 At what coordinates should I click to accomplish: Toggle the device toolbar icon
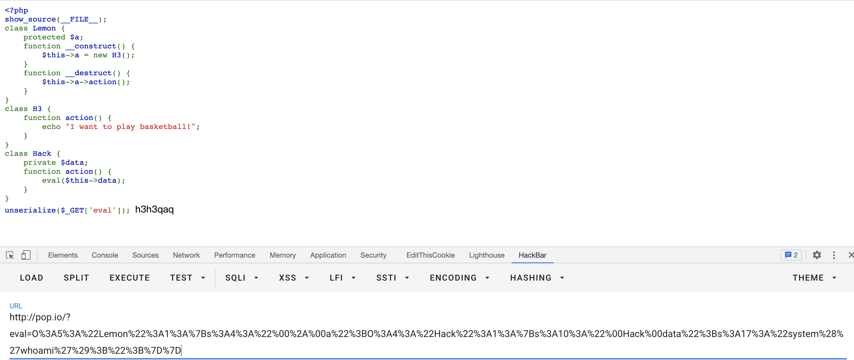coord(25,255)
